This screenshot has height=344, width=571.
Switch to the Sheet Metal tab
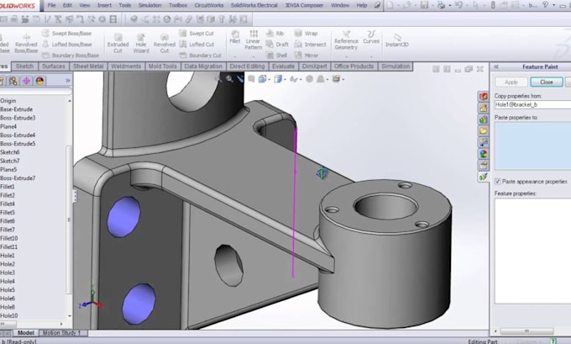click(88, 66)
